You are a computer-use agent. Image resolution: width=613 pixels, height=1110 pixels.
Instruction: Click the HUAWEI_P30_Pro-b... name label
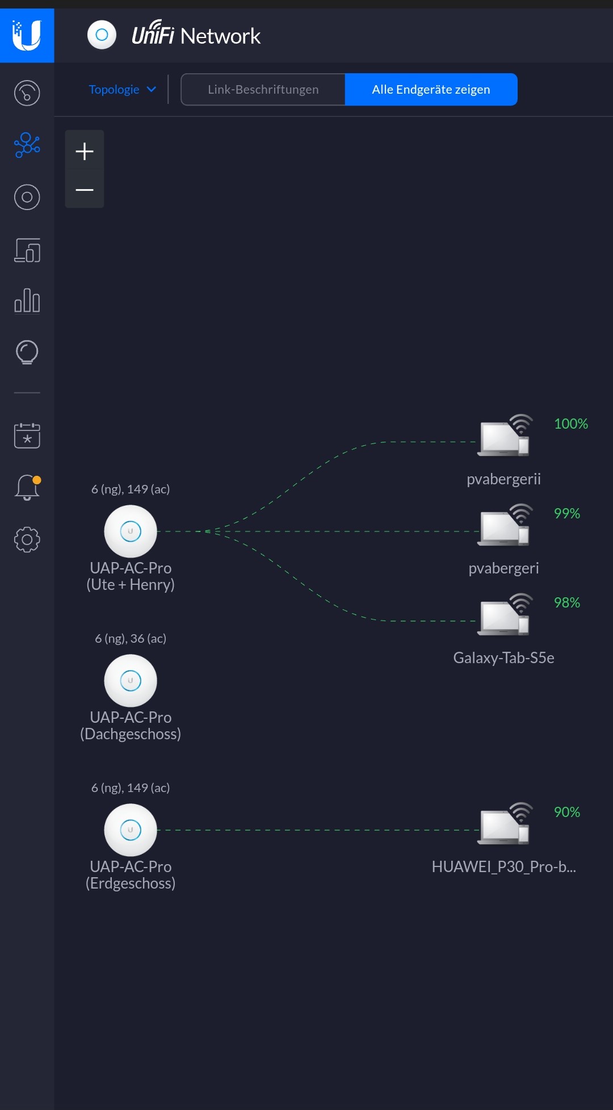click(x=503, y=866)
